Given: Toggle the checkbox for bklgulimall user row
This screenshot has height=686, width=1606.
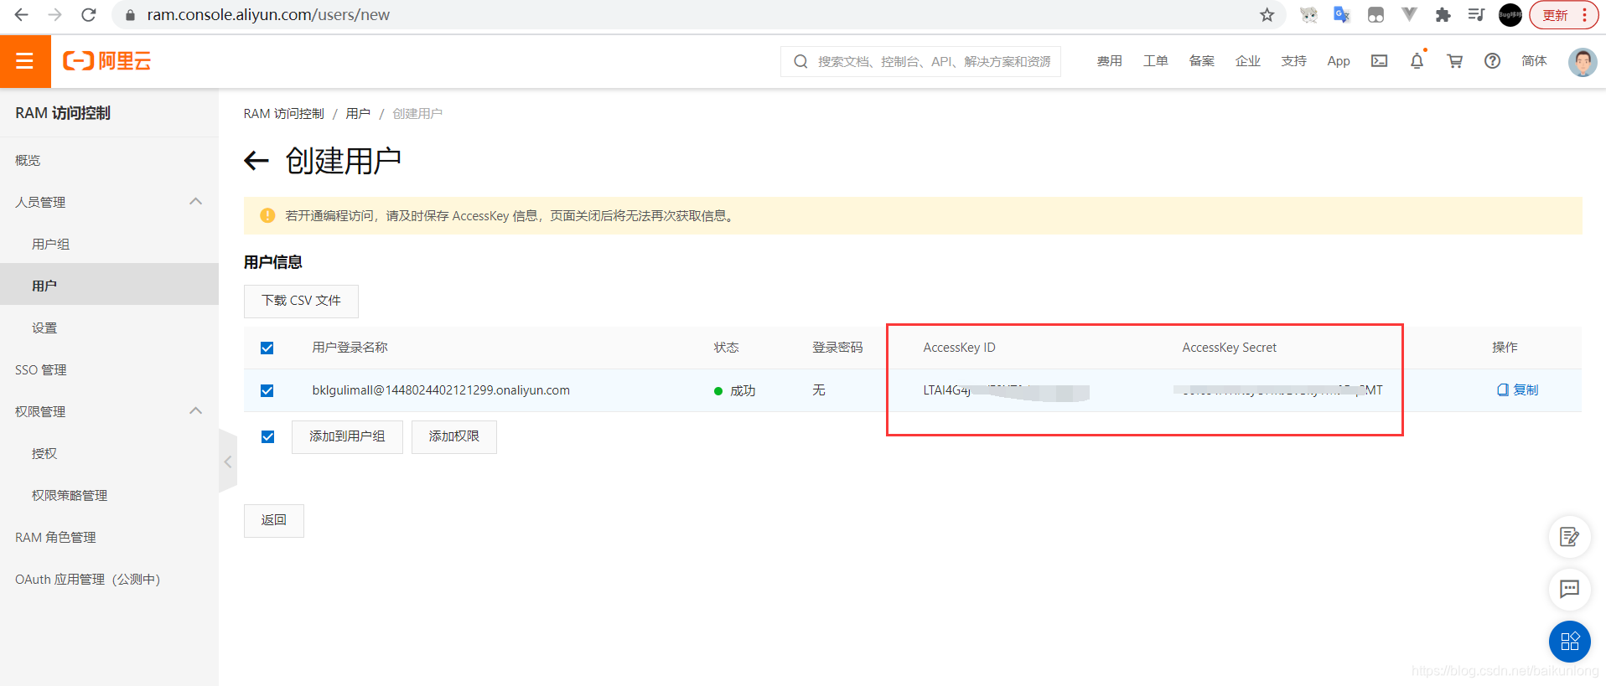Looking at the screenshot, I should tap(267, 391).
